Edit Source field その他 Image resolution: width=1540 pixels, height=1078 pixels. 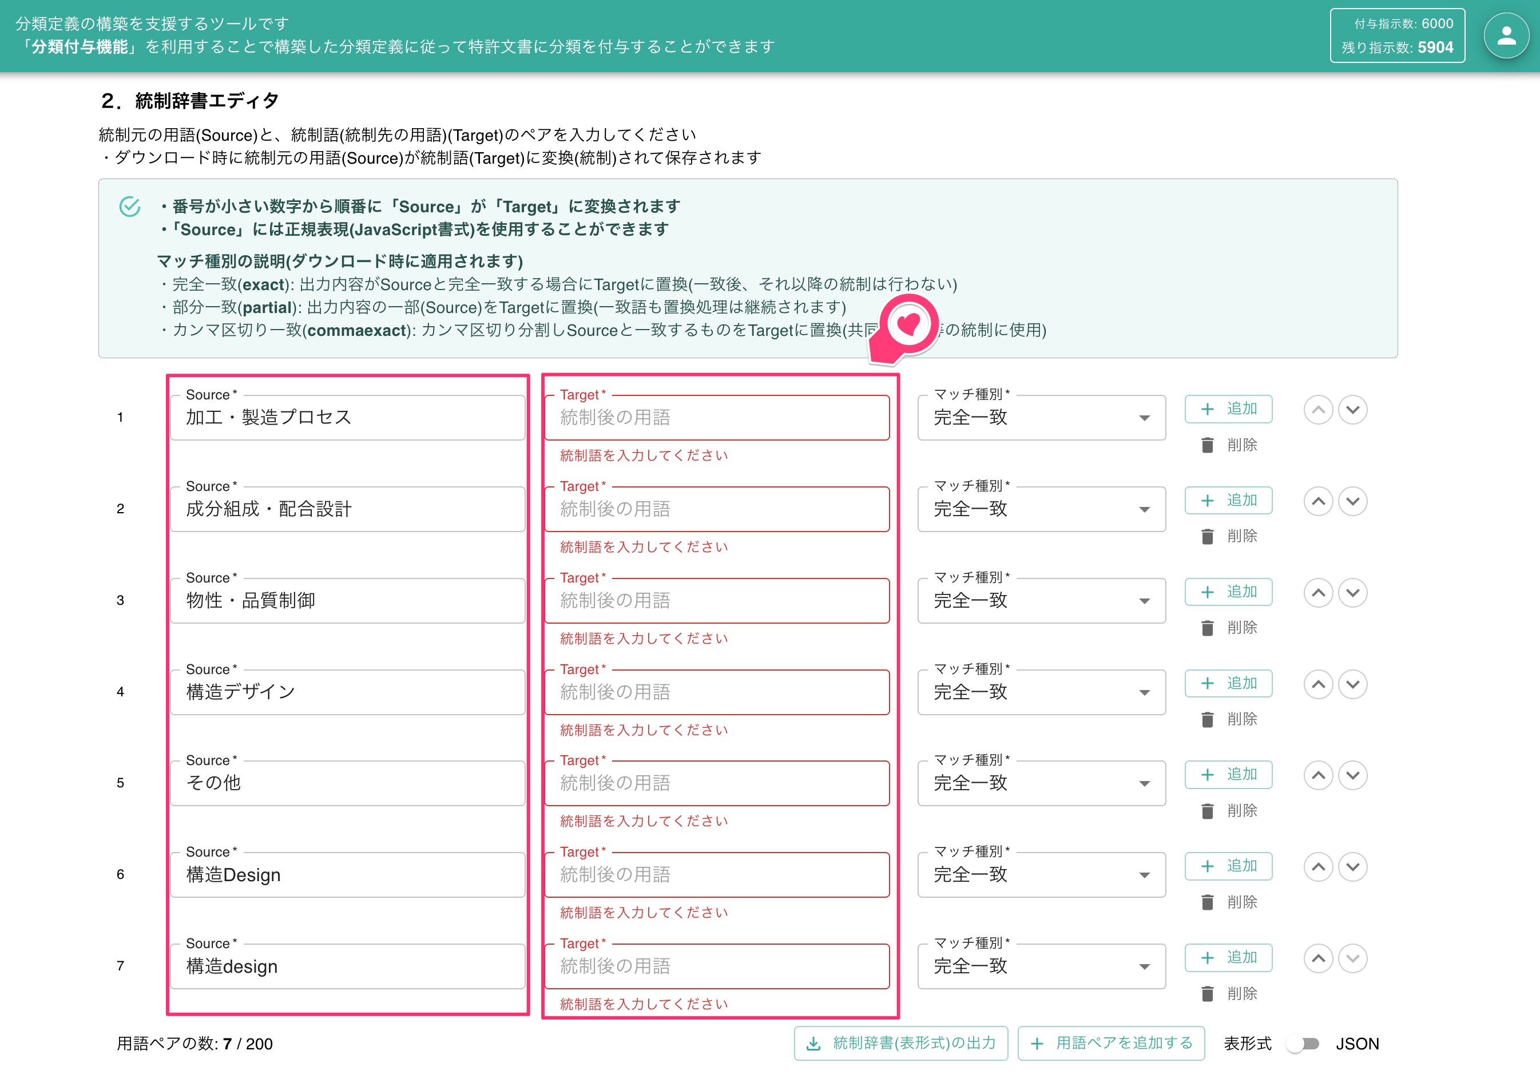(x=347, y=783)
